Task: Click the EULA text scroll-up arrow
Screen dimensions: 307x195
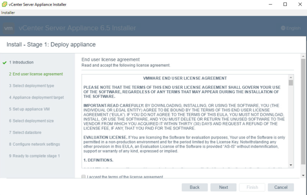Action: click(291, 77)
